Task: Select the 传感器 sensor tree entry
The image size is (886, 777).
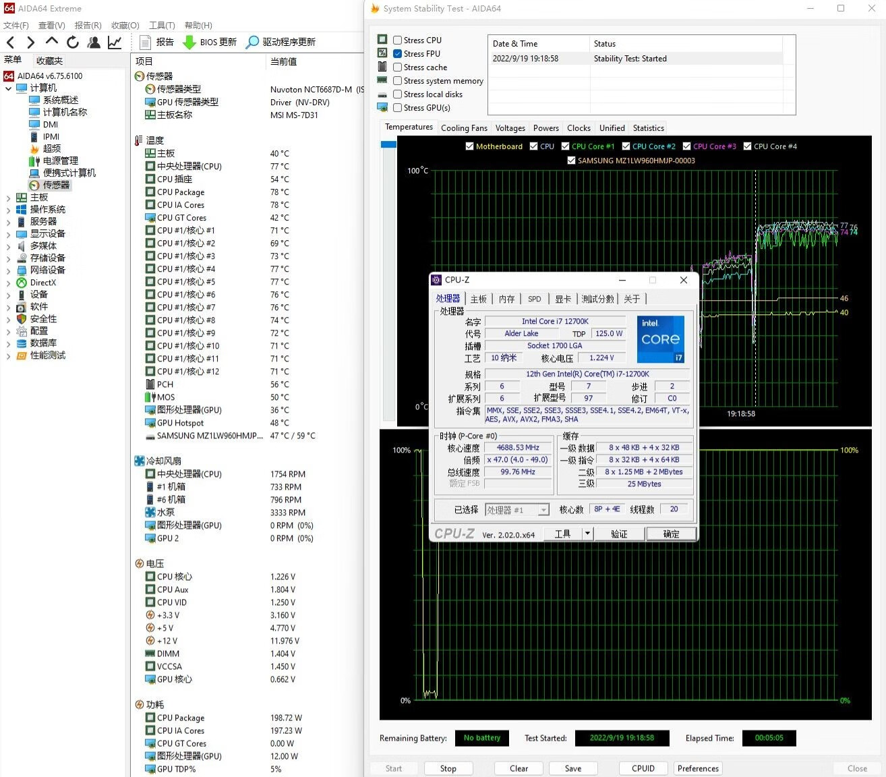Action: [x=50, y=185]
